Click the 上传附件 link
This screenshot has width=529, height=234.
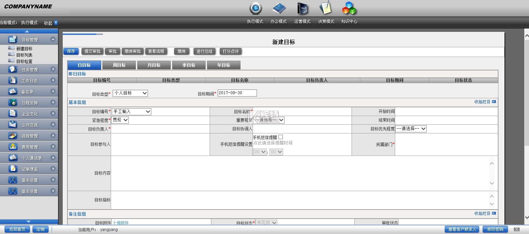(121, 223)
